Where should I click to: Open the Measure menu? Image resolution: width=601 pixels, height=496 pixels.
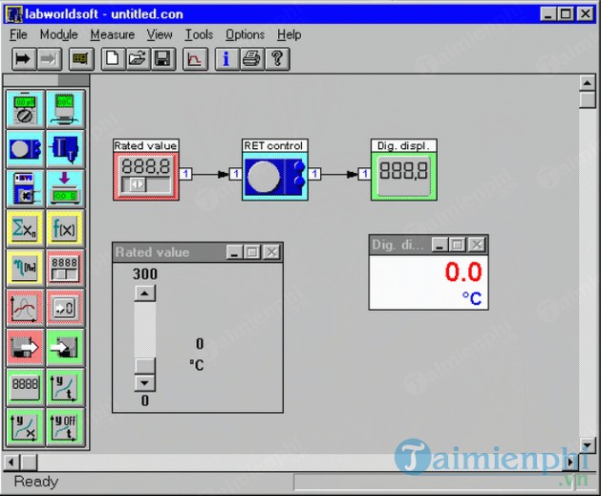pos(113,34)
